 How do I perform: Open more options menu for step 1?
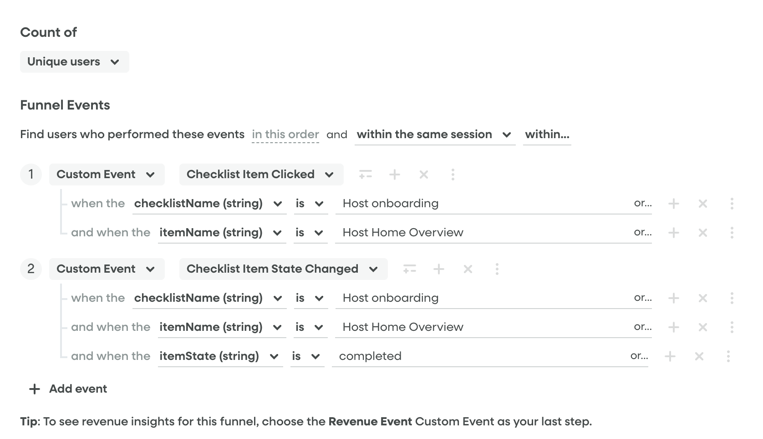[x=453, y=175]
